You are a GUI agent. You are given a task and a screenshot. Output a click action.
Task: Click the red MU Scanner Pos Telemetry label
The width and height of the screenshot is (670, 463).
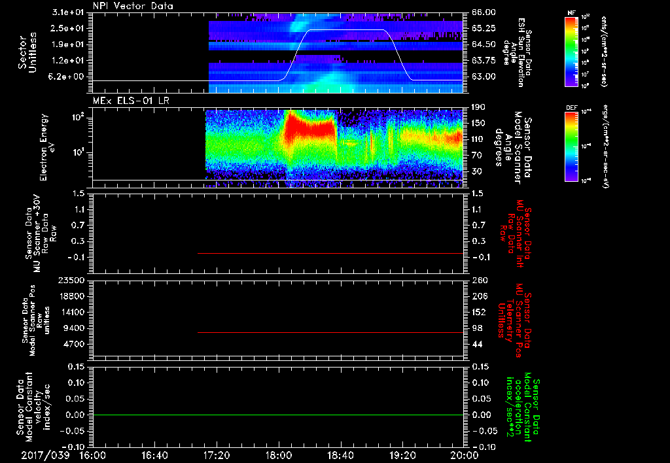(x=514, y=320)
